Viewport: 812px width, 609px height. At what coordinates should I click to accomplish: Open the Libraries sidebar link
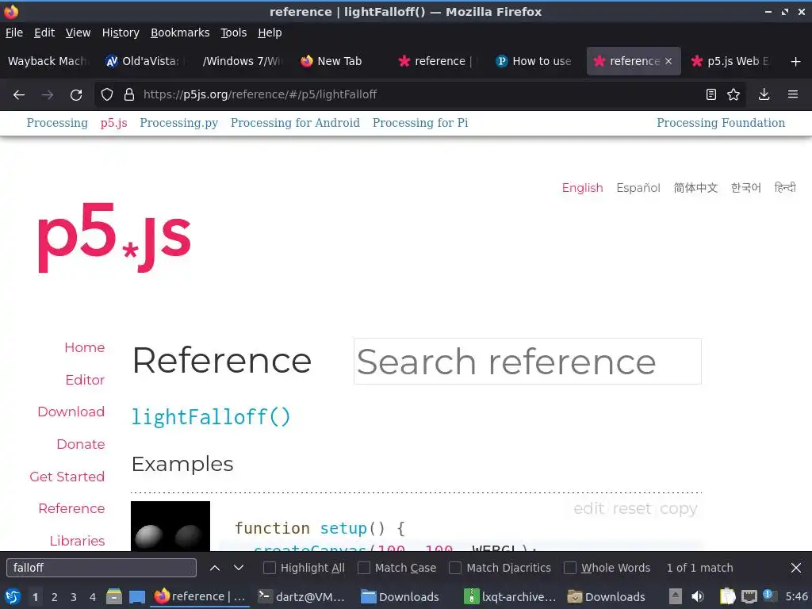click(77, 541)
